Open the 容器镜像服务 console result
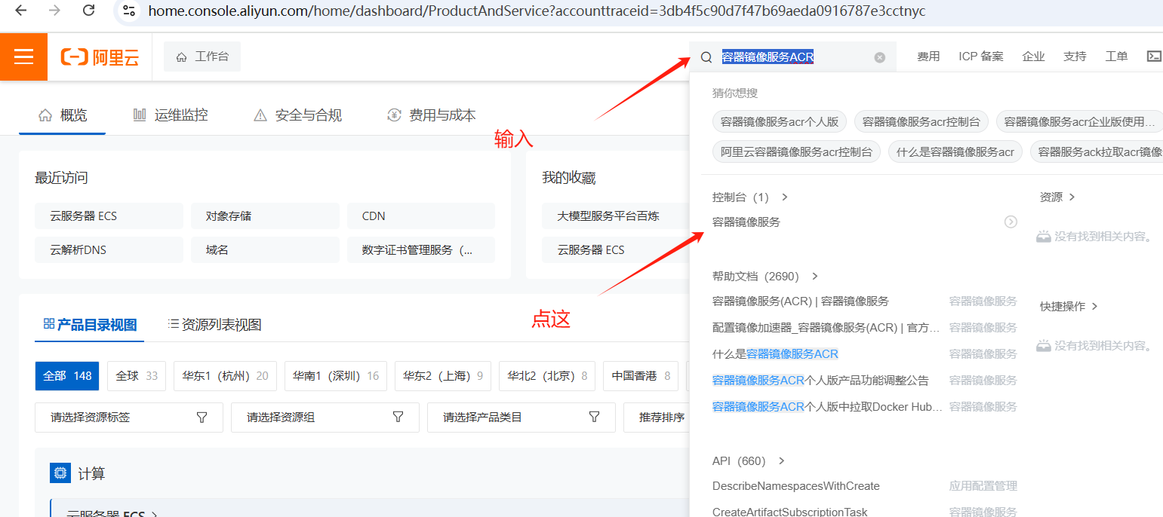 746,222
